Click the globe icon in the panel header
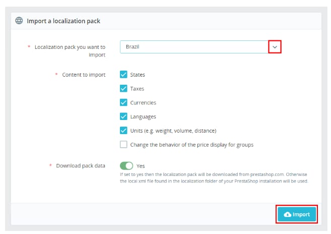331x234 pixels. coord(19,21)
